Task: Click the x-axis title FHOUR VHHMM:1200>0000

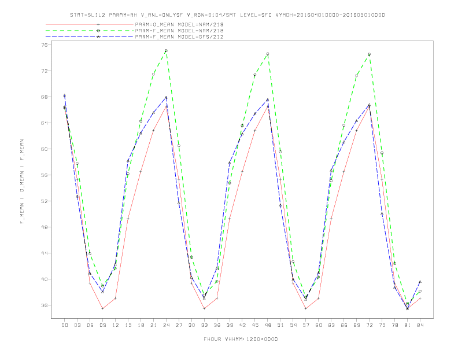Action: (241, 339)
